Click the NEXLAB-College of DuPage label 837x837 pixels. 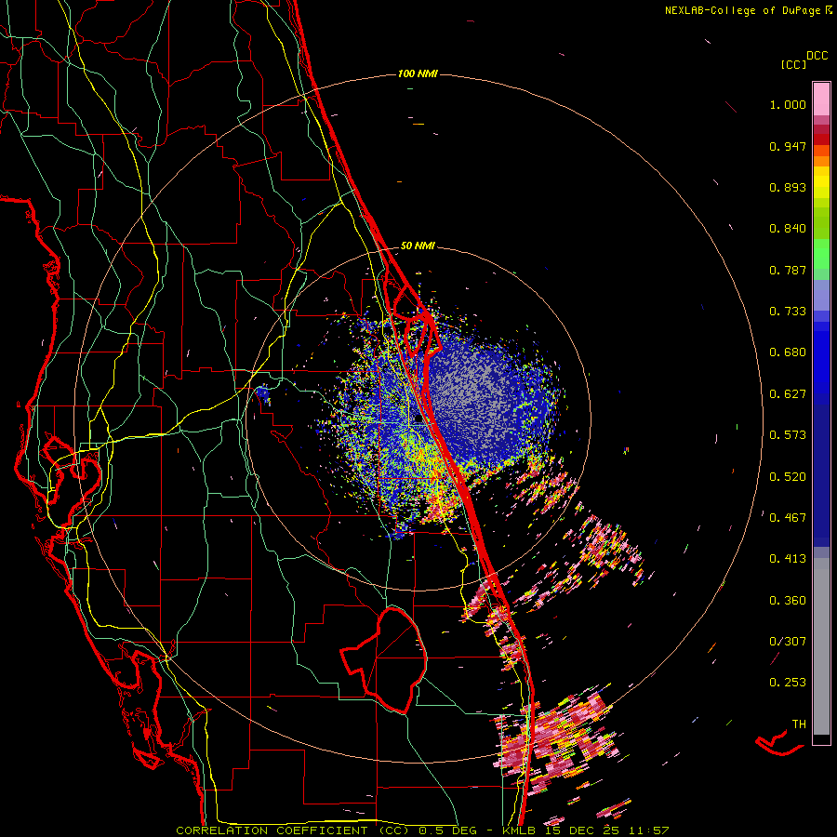(743, 10)
